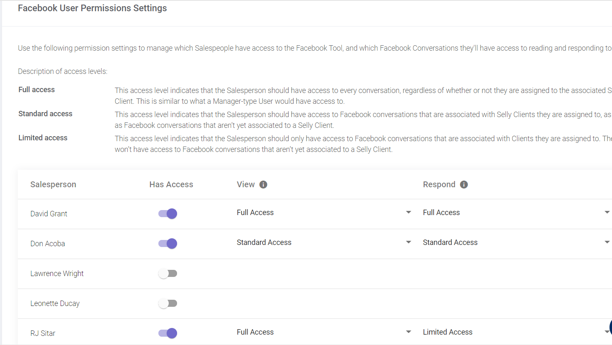The height and width of the screenshot is (345, 612).
Task: Click the Full access description label
Action: tap(36, 90)
